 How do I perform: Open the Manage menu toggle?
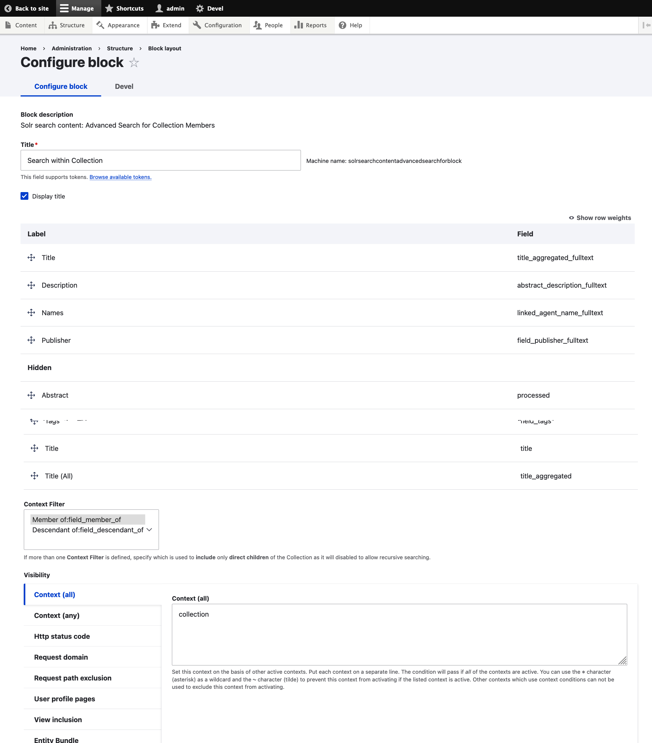coord(77,8)
